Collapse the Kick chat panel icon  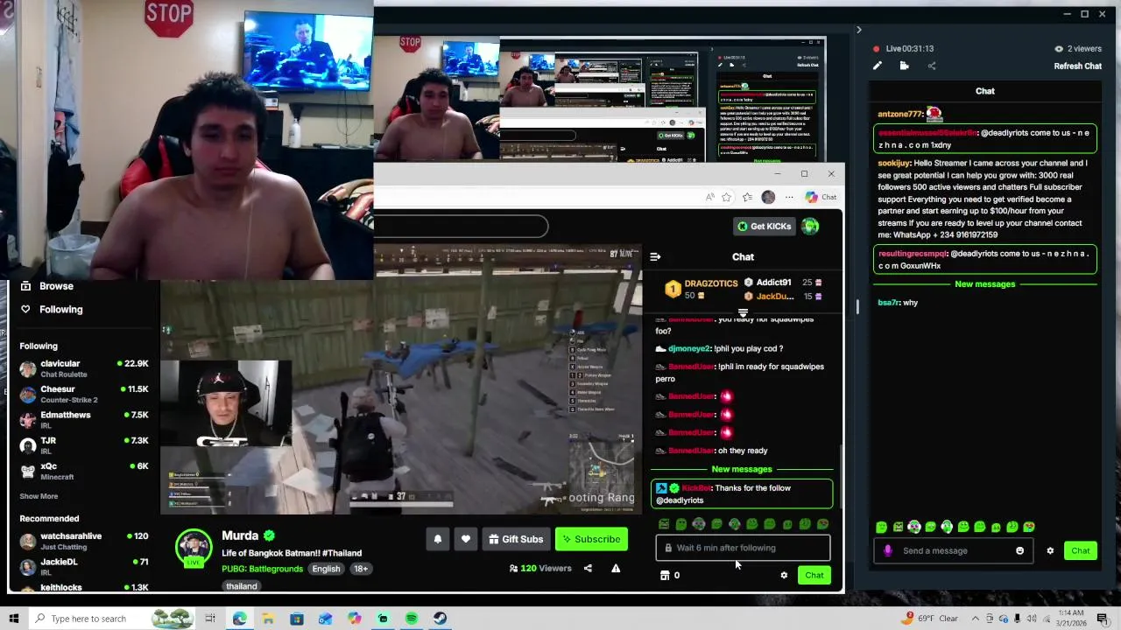pyautogui.click(x=655, y=256)
